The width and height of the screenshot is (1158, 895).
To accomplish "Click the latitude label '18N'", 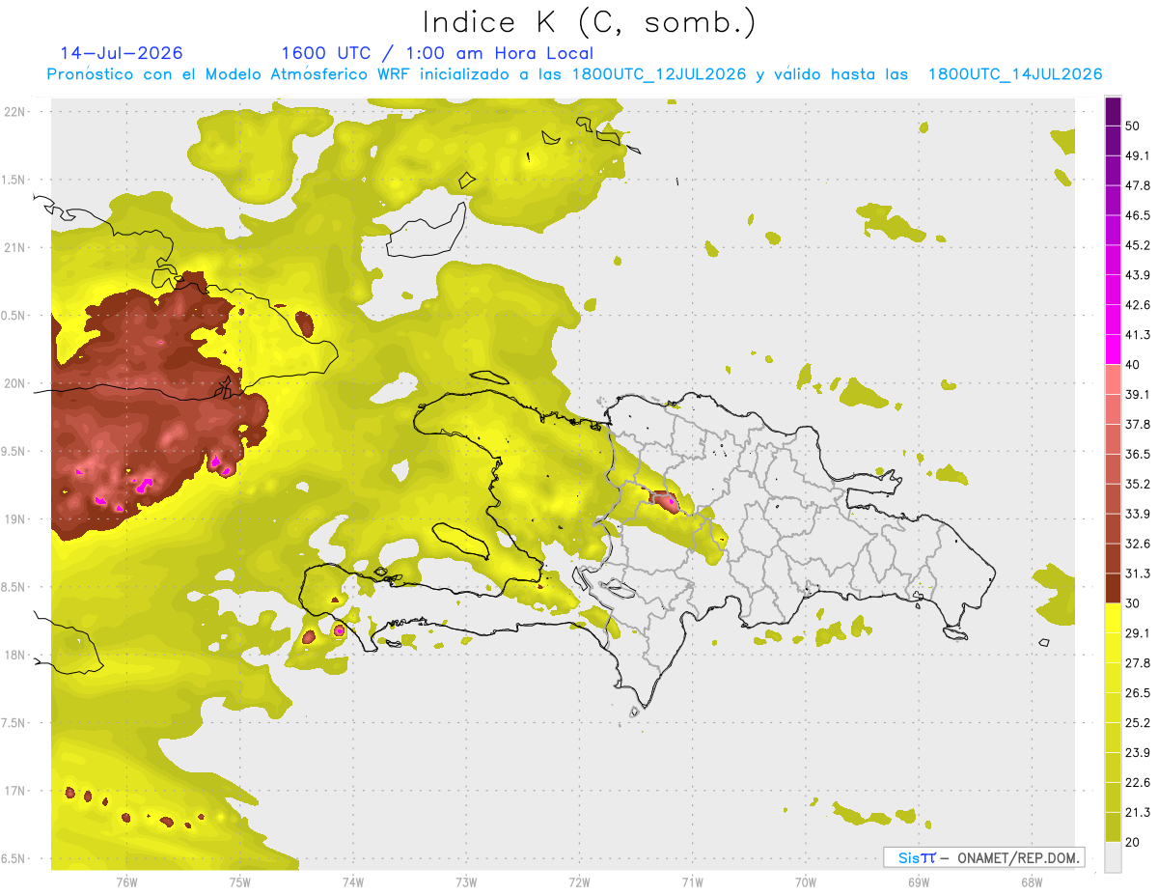I will [x=15, y=656].
